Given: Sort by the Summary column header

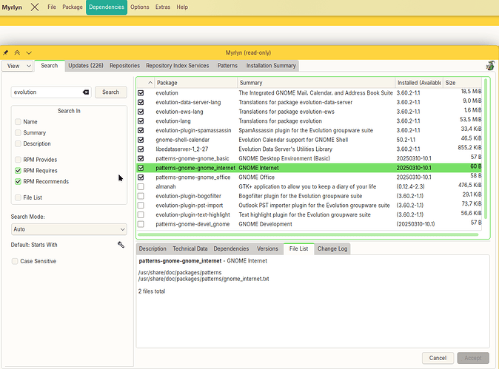Looking at the screenshot, I should 316,83.
